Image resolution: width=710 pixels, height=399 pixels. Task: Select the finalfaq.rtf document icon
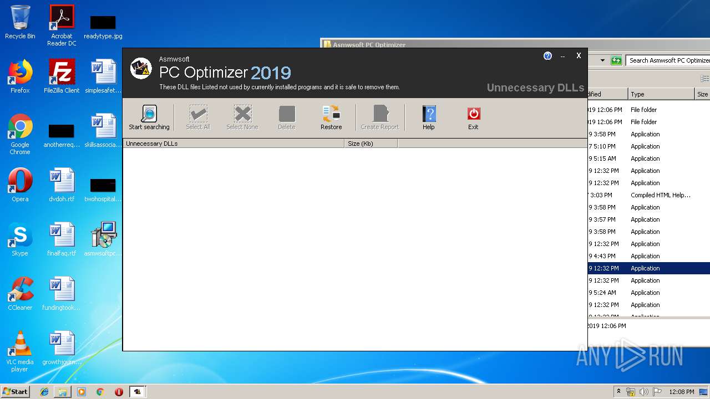click(62, 239)
